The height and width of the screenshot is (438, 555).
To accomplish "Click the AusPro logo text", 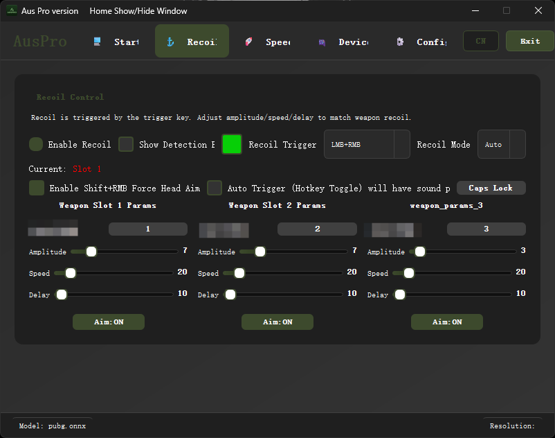I will [40, 42].
